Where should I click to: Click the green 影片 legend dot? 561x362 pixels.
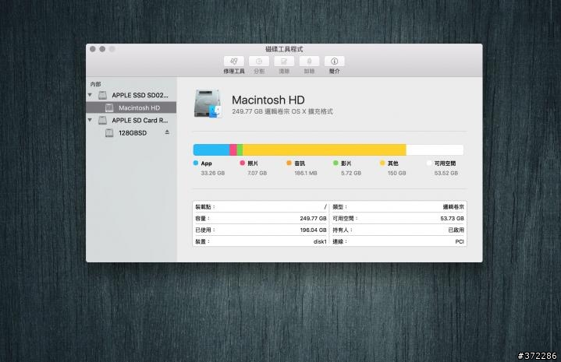pyautogui.click(x=336, y=163)
